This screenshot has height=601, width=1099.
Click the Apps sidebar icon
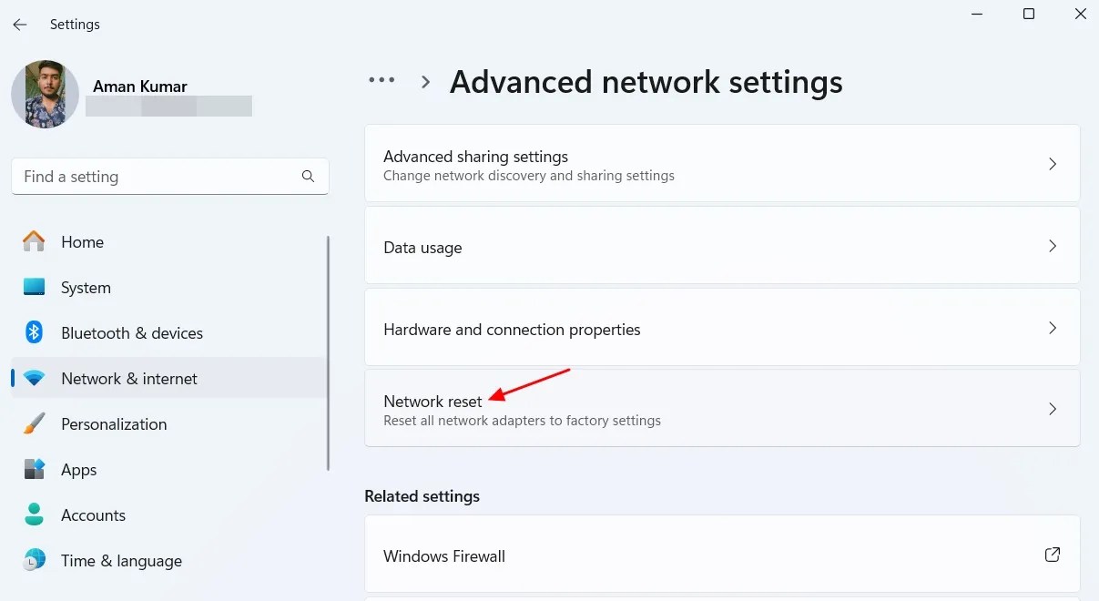click(x=34, y=469)
